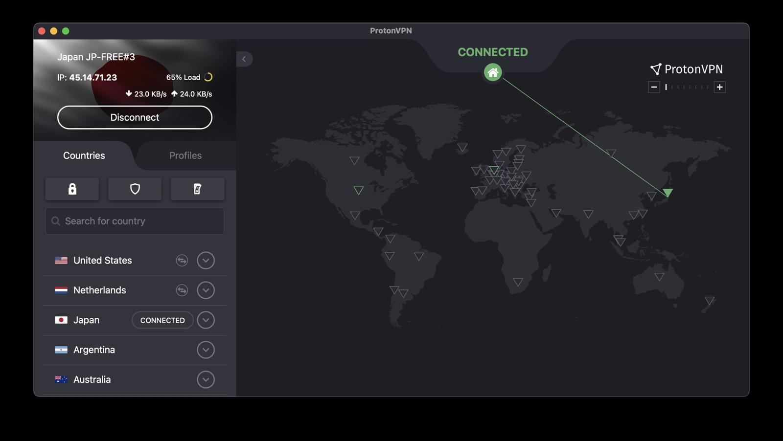The image size is (783, 441).
Task: Click the Japan flag icon
Action: pos(61,320)
